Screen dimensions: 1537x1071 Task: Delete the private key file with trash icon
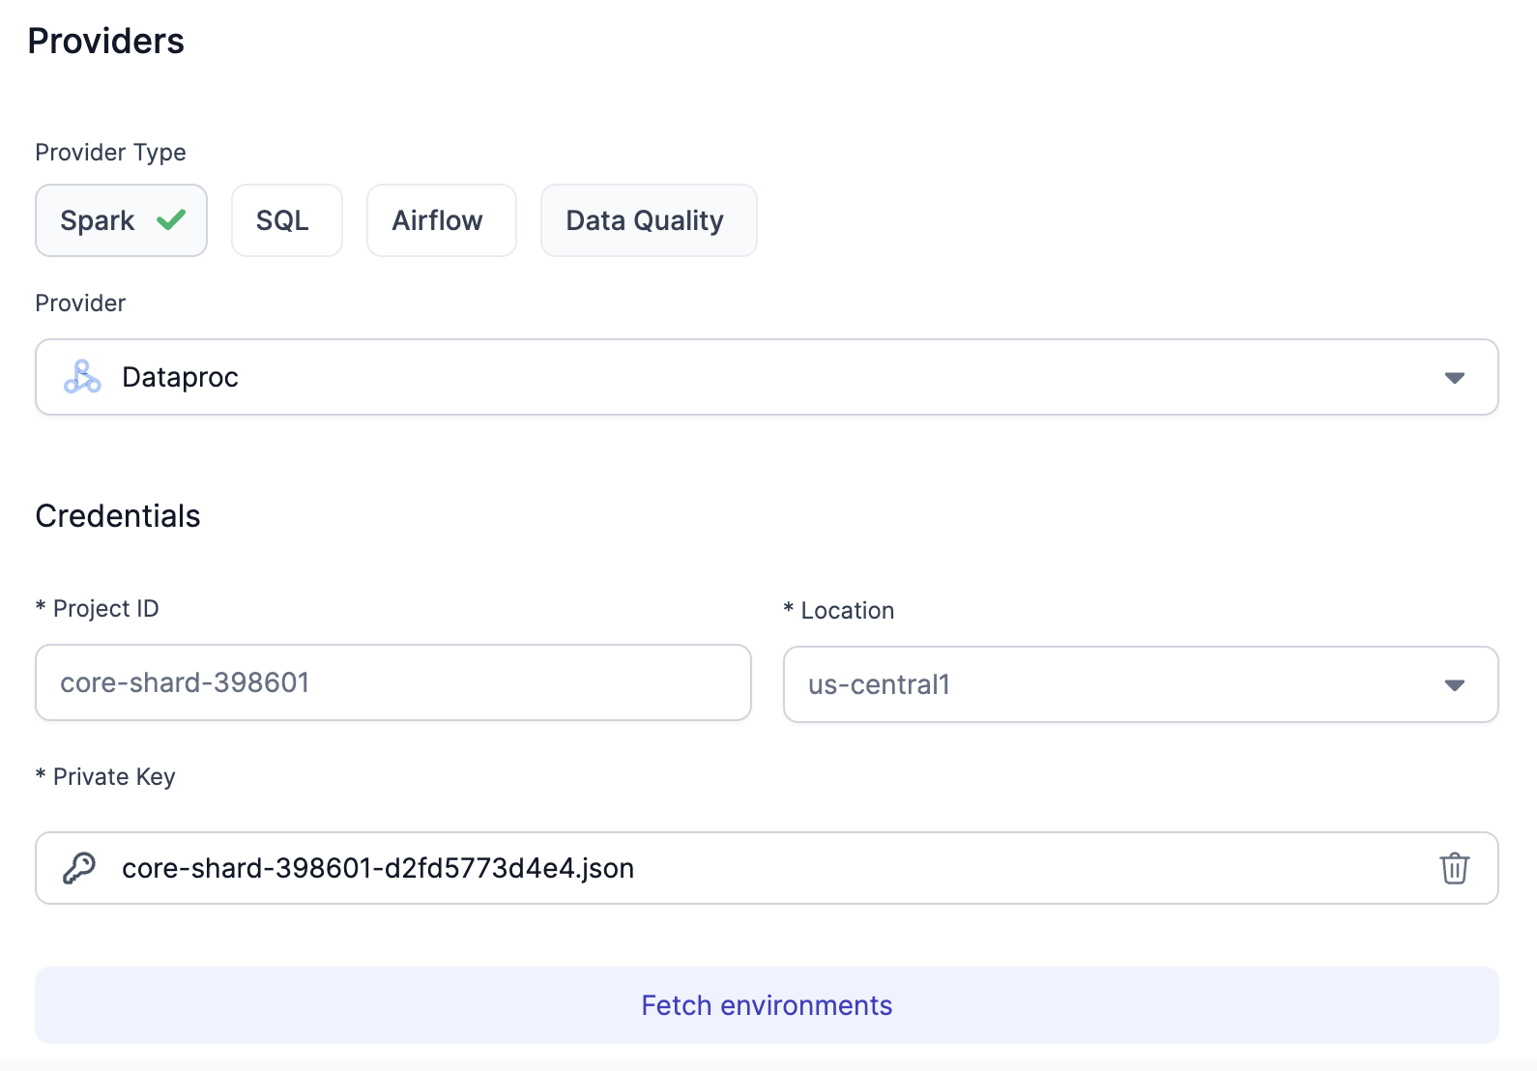coord(1454,868)
